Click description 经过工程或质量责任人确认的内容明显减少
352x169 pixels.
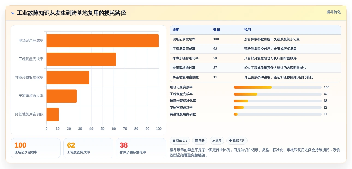(275, 68)
